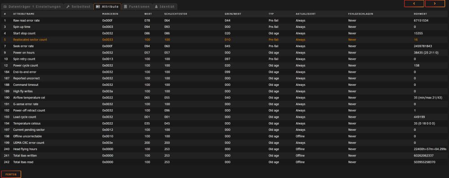Select the Offline uncorrectable attribute
Viewport: 449px width, 178px height.
click(x=27, y=136)
